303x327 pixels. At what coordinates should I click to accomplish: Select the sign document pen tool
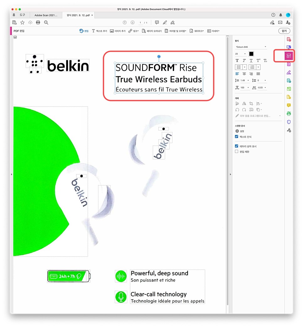[173, 23]
